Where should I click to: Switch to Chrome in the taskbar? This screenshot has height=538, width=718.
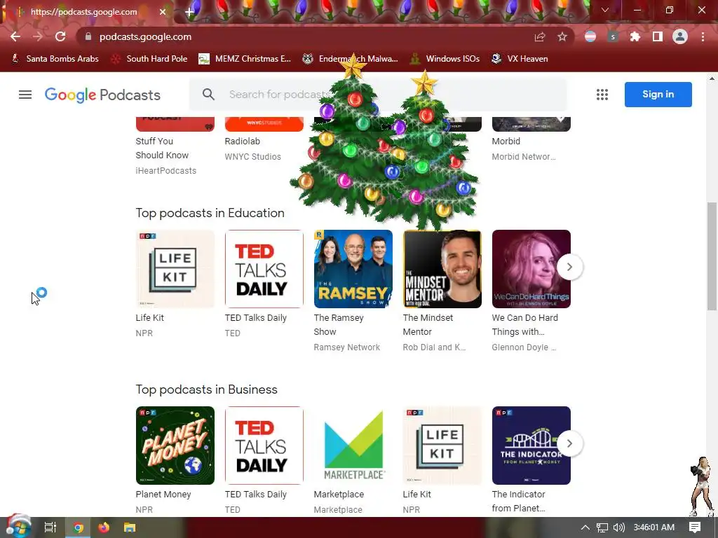79,527
